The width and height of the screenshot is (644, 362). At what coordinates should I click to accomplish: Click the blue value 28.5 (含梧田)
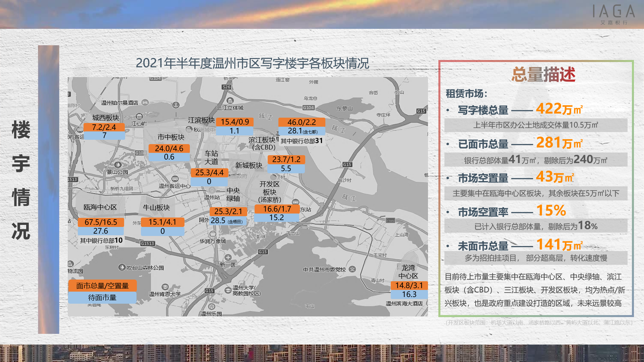[228, 221]
